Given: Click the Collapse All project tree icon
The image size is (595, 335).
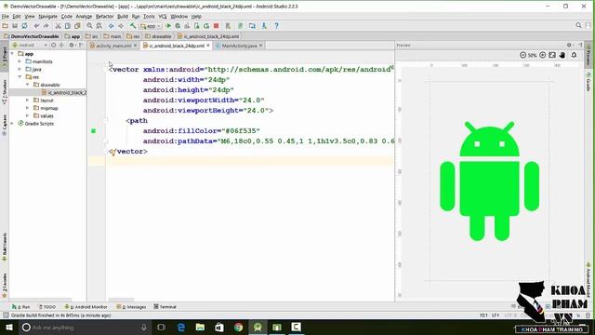Looking at the screenshot, I should coord(61,46).
